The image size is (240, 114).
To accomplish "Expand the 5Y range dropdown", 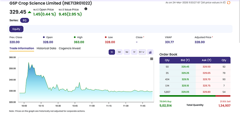I will [x=142, y=52].
